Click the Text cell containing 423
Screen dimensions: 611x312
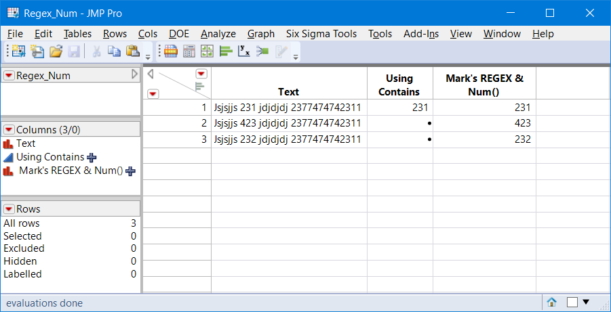coord(289,123)
